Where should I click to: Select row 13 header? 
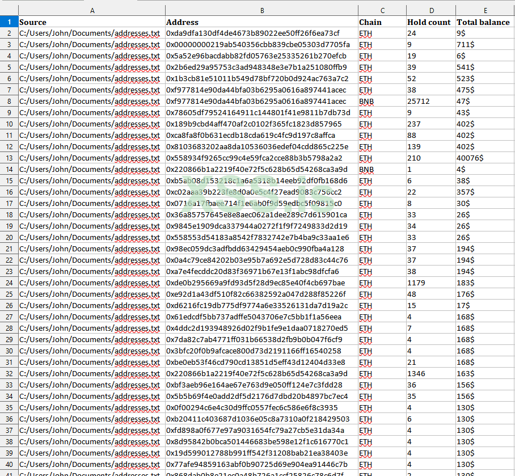coord(9,158)
